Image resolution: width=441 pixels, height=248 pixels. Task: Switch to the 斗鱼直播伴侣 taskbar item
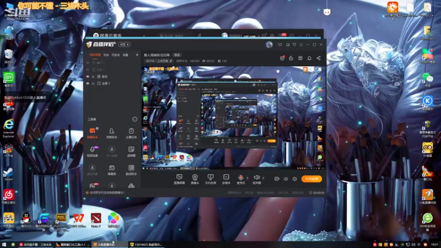(110, 245)
